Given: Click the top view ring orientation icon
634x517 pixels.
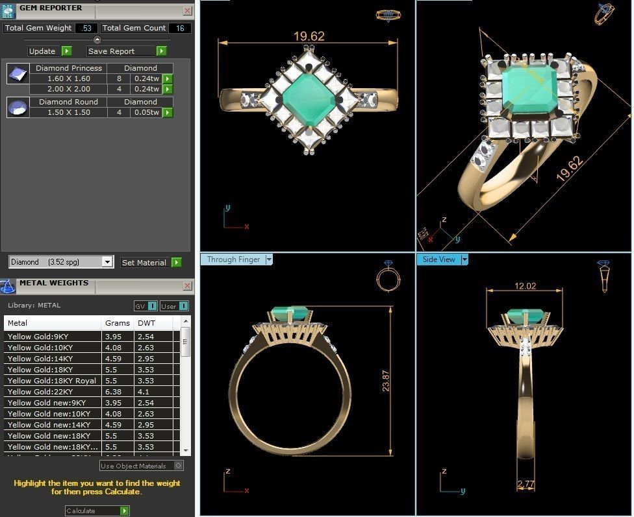Looking at the screenshot, I should 388,16.
